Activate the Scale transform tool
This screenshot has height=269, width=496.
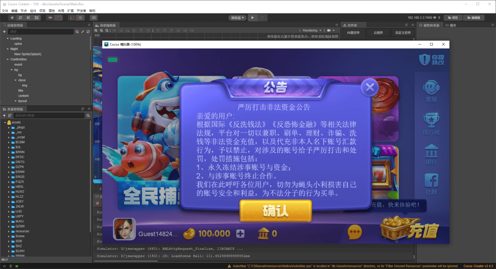click(x=28, y=17)
